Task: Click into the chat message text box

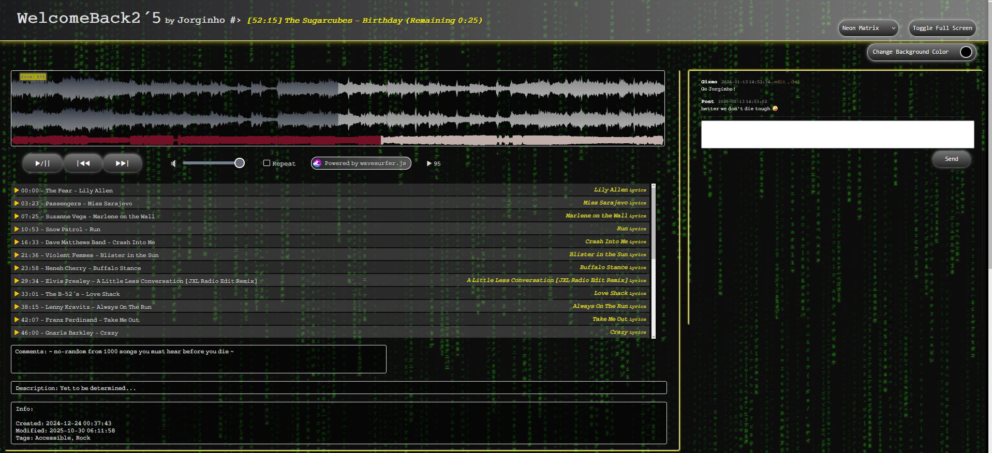Action: tap(837, 134)
